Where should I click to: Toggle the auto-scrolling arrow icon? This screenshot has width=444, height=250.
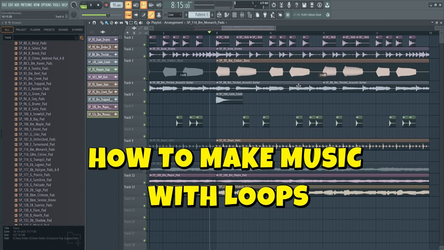(136, 15)
